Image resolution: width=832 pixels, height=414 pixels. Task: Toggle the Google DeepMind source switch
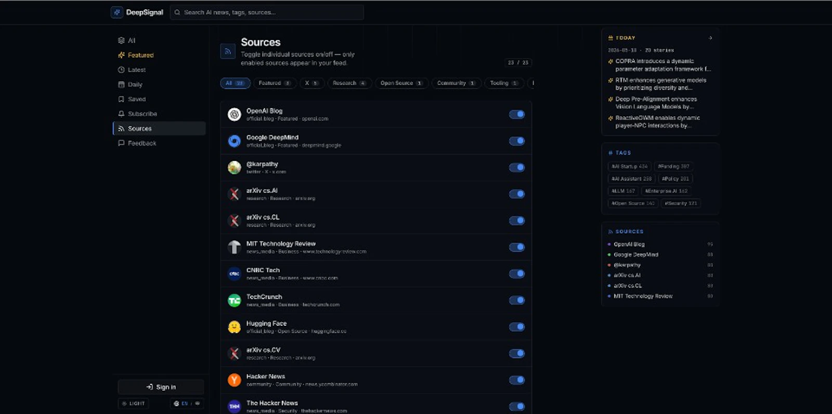(517, 141)
